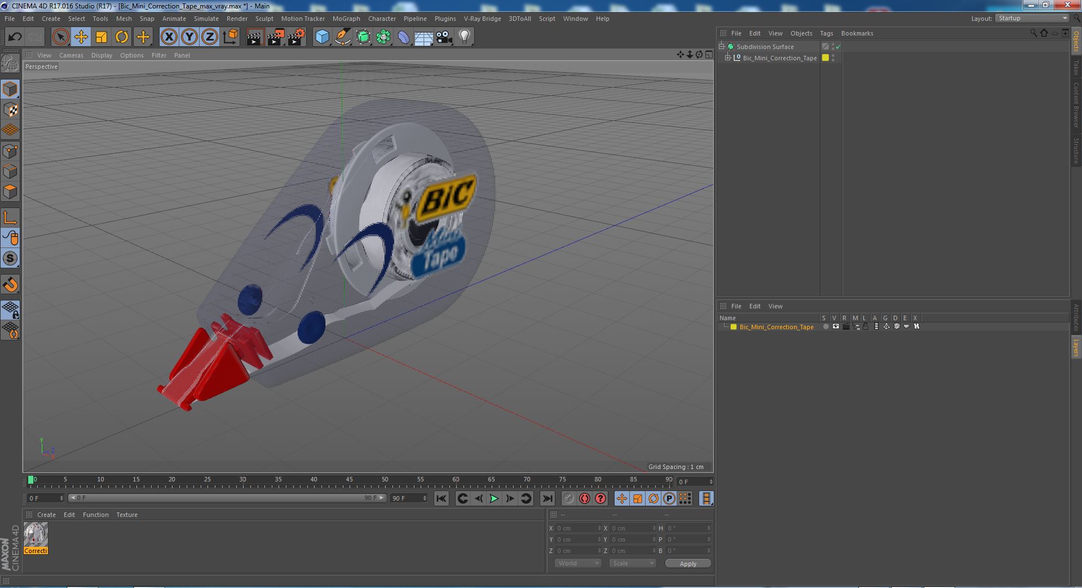The image size is (1082, 588).
Task: Go to start of animation
Action: [441, 498]
